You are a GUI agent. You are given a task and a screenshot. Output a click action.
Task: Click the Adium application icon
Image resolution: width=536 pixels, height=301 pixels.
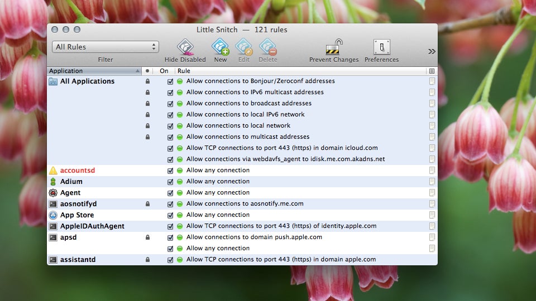(x=53, y=182)
